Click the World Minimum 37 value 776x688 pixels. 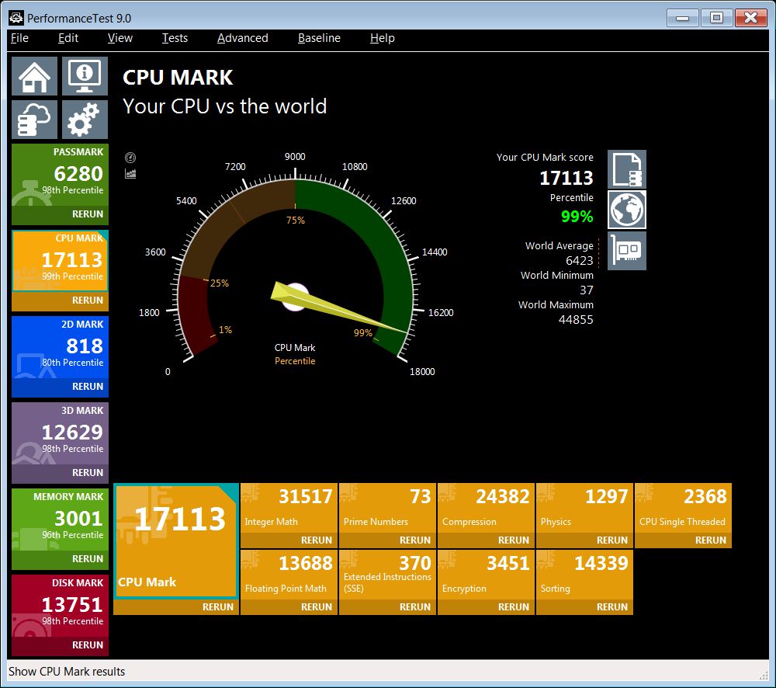coord(587,290)
